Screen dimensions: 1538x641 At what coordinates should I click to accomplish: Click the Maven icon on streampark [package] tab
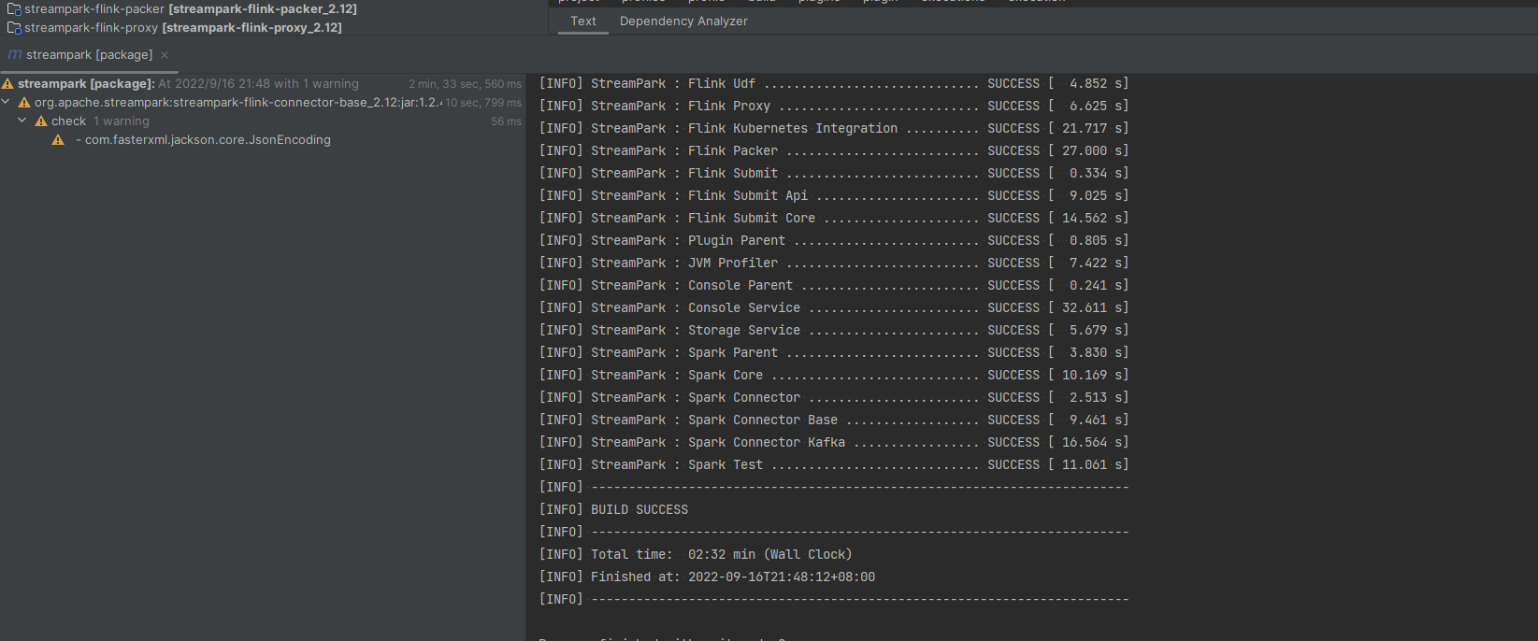[x=15, y=55]
